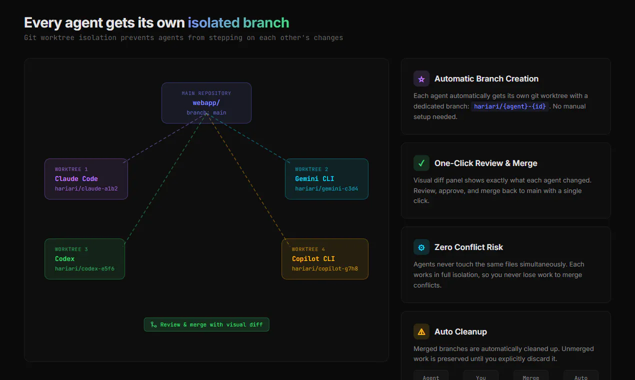Click the star icon beside Automatic Branch Creation
Screen dimensions: 635x380
(x=421, y=79)
